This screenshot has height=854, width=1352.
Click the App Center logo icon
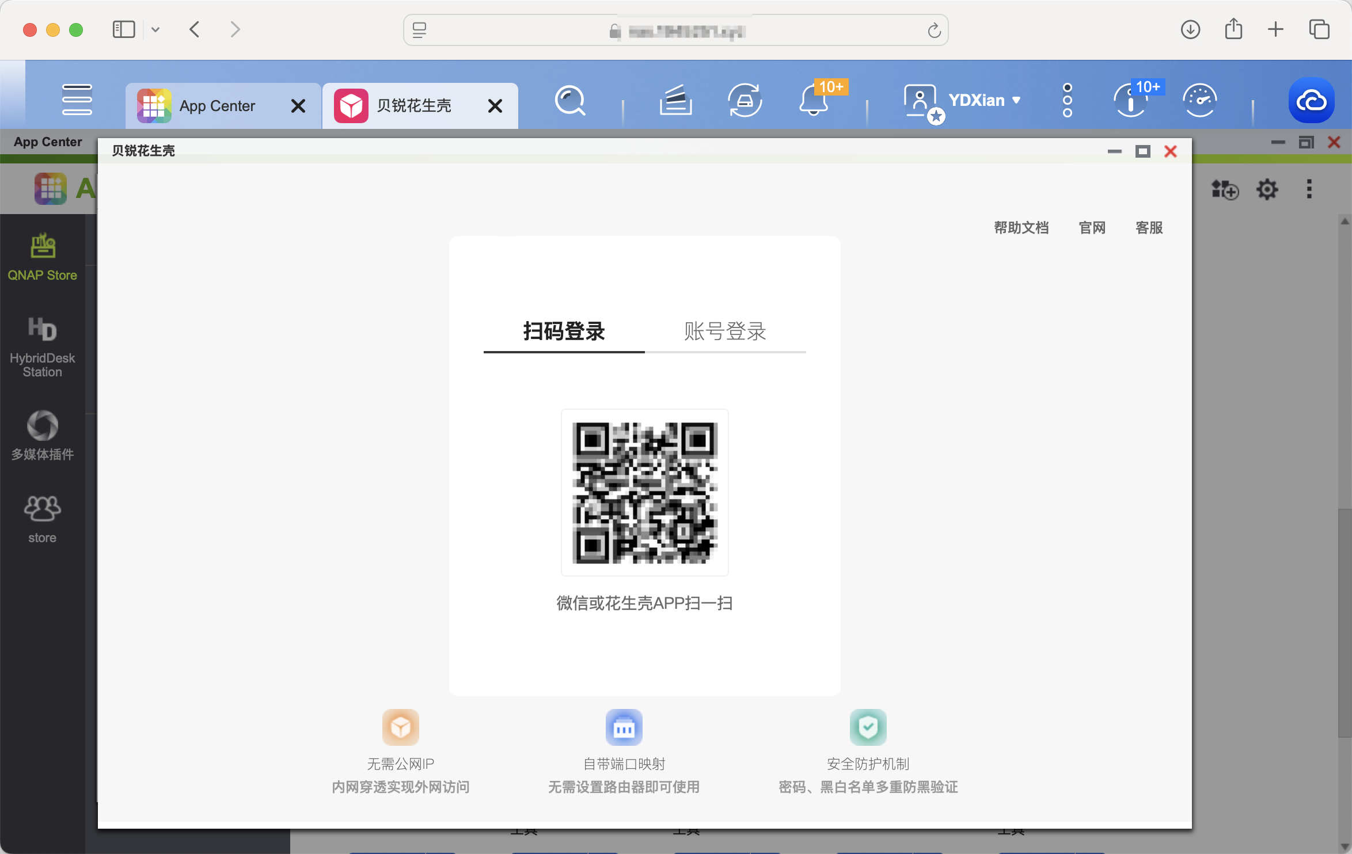(51, 189)
